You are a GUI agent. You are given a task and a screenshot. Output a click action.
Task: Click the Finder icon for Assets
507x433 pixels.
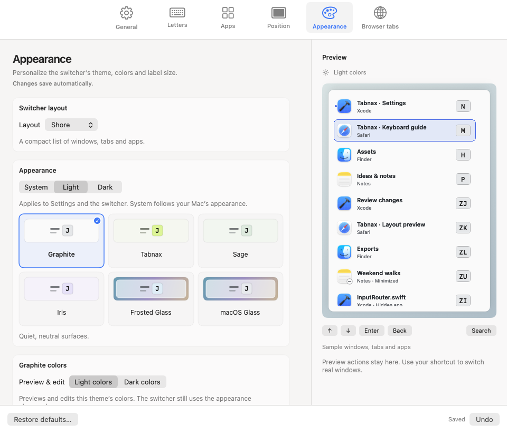[344, 155]
